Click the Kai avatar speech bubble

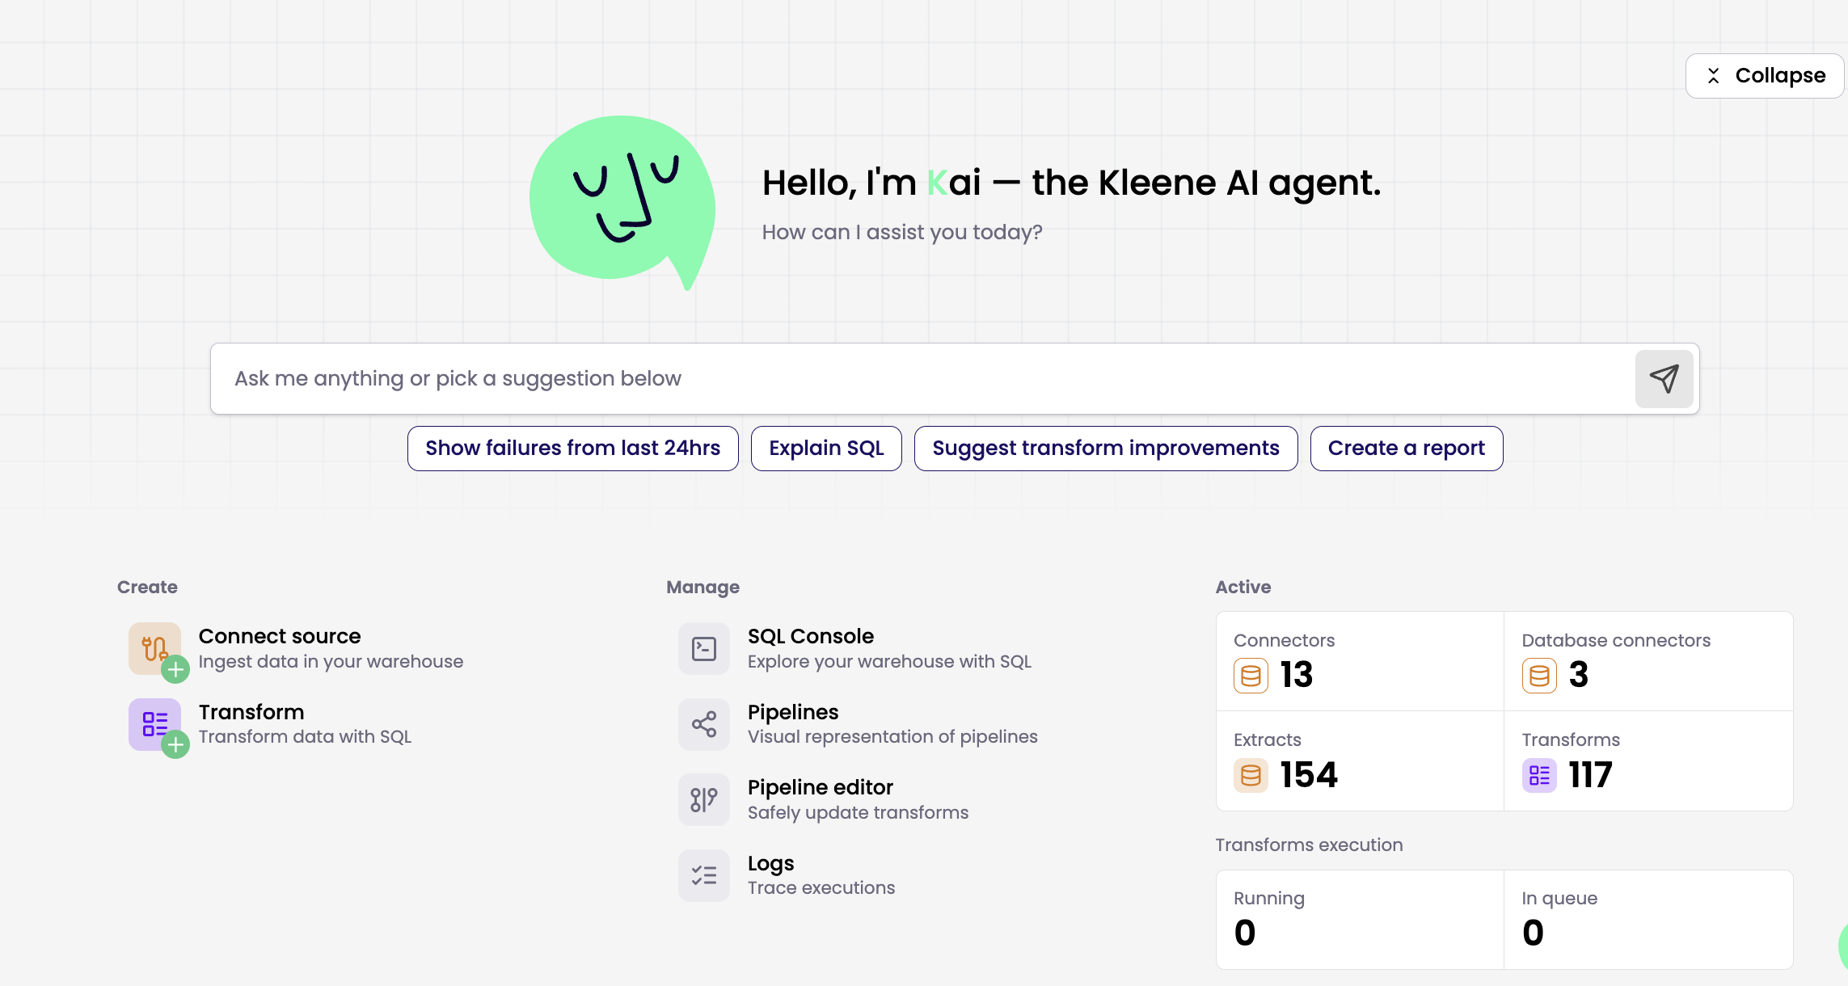[622, 202]
